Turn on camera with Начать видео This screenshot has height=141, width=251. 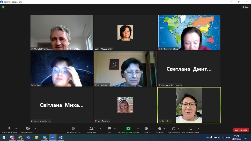(x=28, y=130)
